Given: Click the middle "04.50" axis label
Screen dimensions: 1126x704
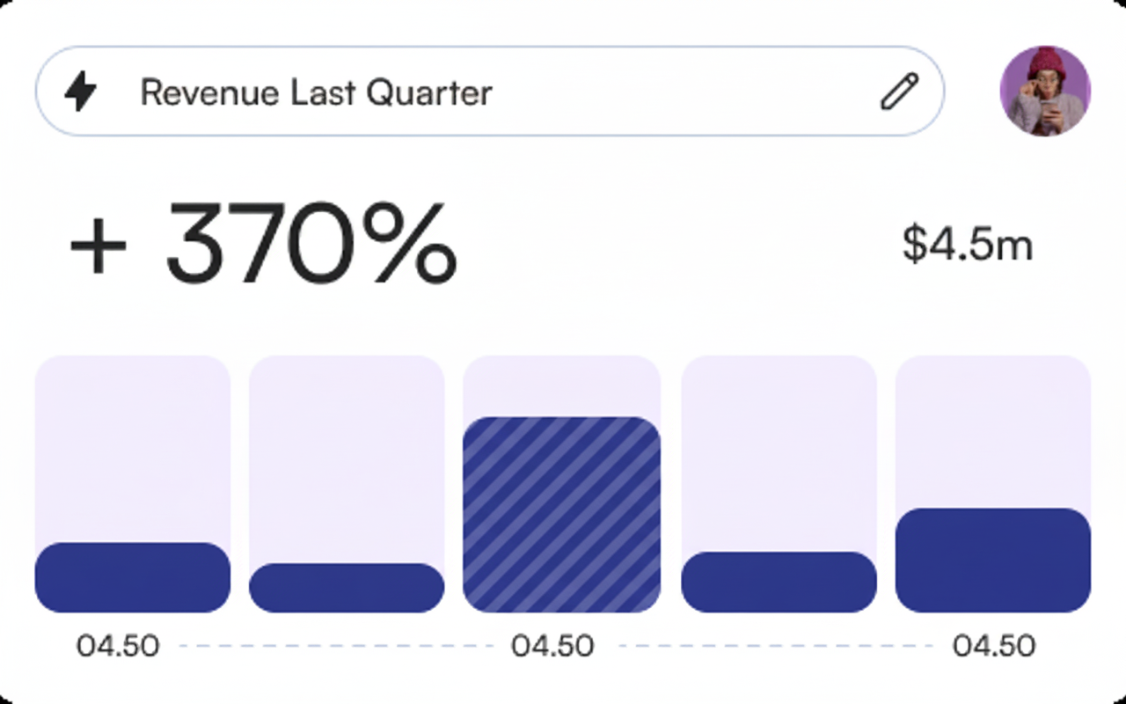Looking at the screenshot, I should click(x=552, y=646).
